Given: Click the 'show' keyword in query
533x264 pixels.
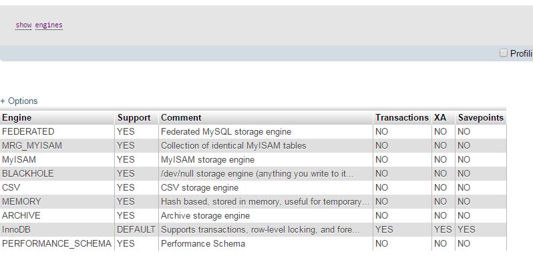Looking at the screenshot, I should click(x=23, y=25).
